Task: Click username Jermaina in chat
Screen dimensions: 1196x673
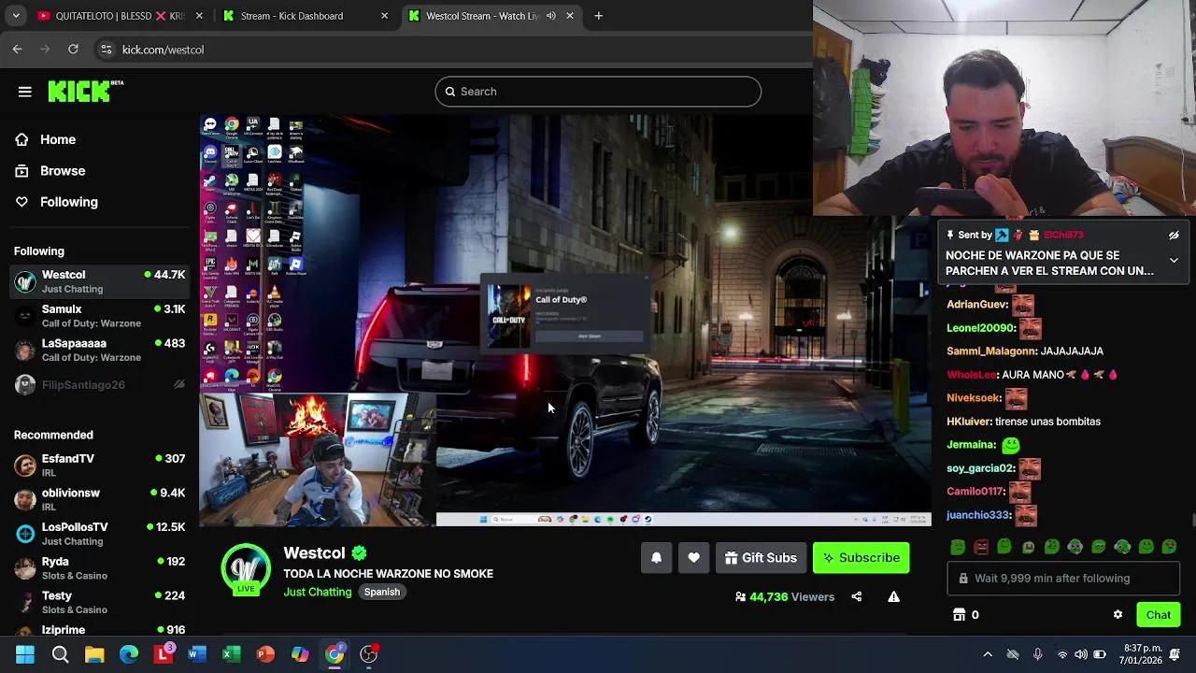Action: [x=971, y=445]
